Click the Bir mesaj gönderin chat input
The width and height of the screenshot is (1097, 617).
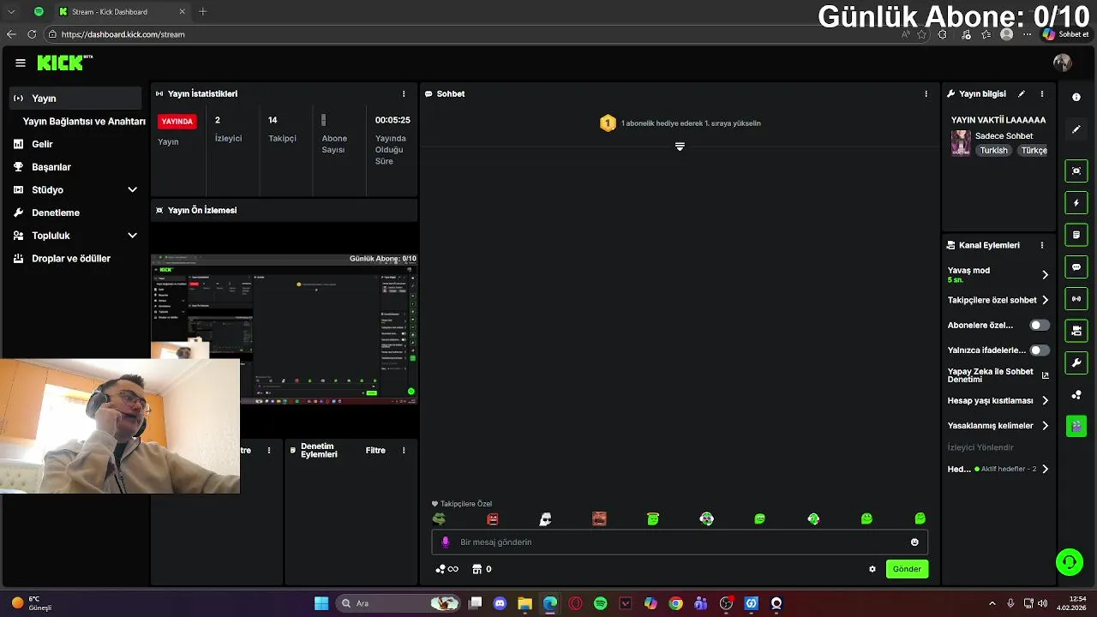(680, 542)
